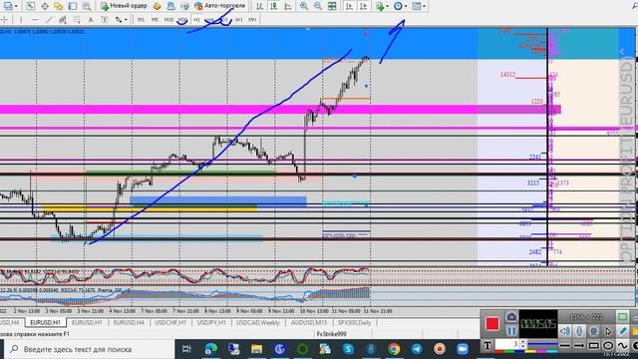This screenshot has height=359, width=638.
Task: Toggle chart auto scroll icon
Action: tap(349, 6)
